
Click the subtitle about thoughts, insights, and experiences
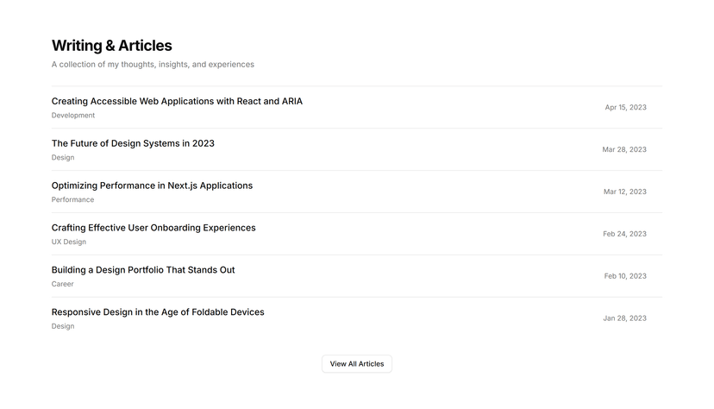click(x=153, y=65)
